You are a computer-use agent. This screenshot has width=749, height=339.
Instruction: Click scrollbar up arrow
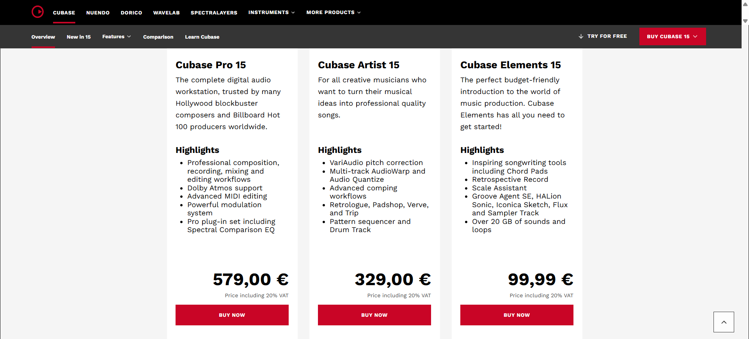coord(745,4)
